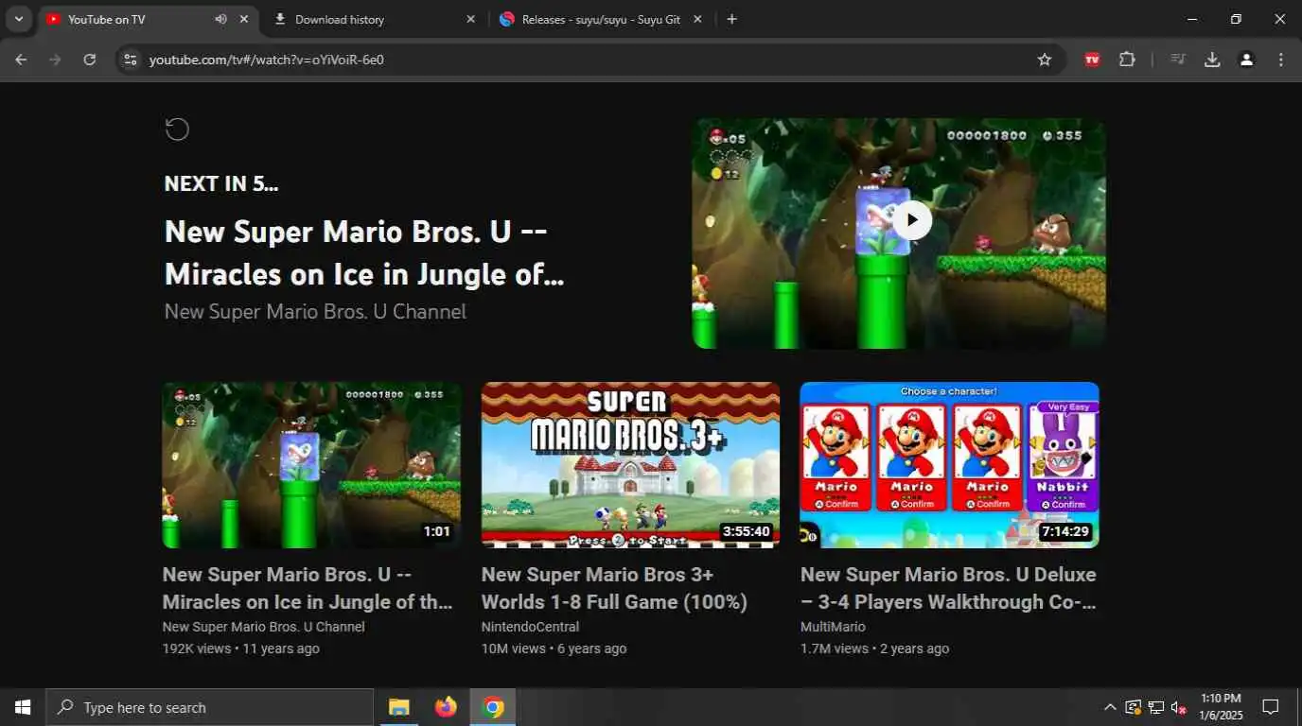This screenshot has width=1302, height=726.
Task: Open the network tray icon
Action: click(1155, 707)
